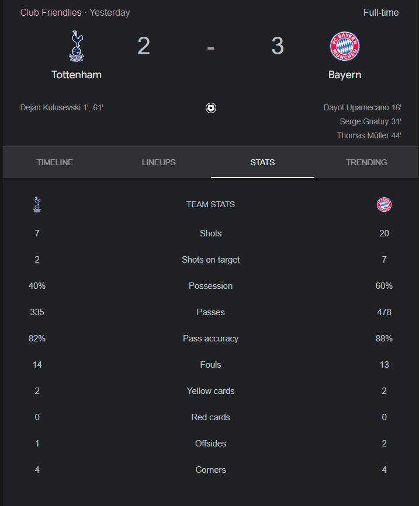Click the large Tottenham crest logo

(x=77, y=46)
